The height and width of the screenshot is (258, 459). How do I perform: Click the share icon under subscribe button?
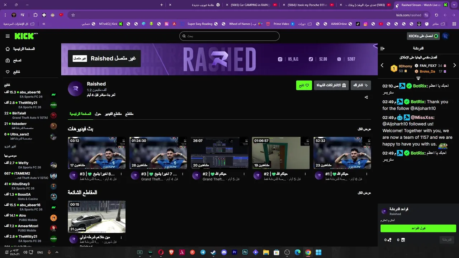click(x=366, y=97)
